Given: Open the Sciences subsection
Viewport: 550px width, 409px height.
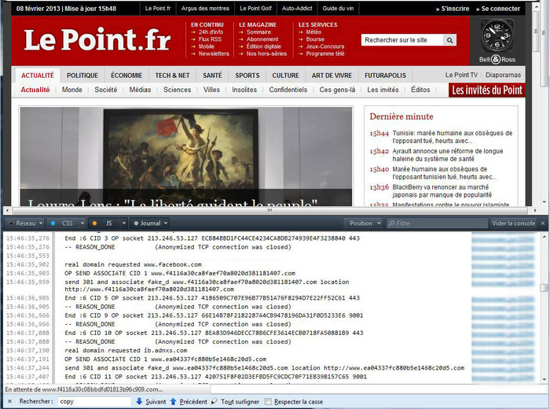Looking at the screenshot, I should pos(177,90).
